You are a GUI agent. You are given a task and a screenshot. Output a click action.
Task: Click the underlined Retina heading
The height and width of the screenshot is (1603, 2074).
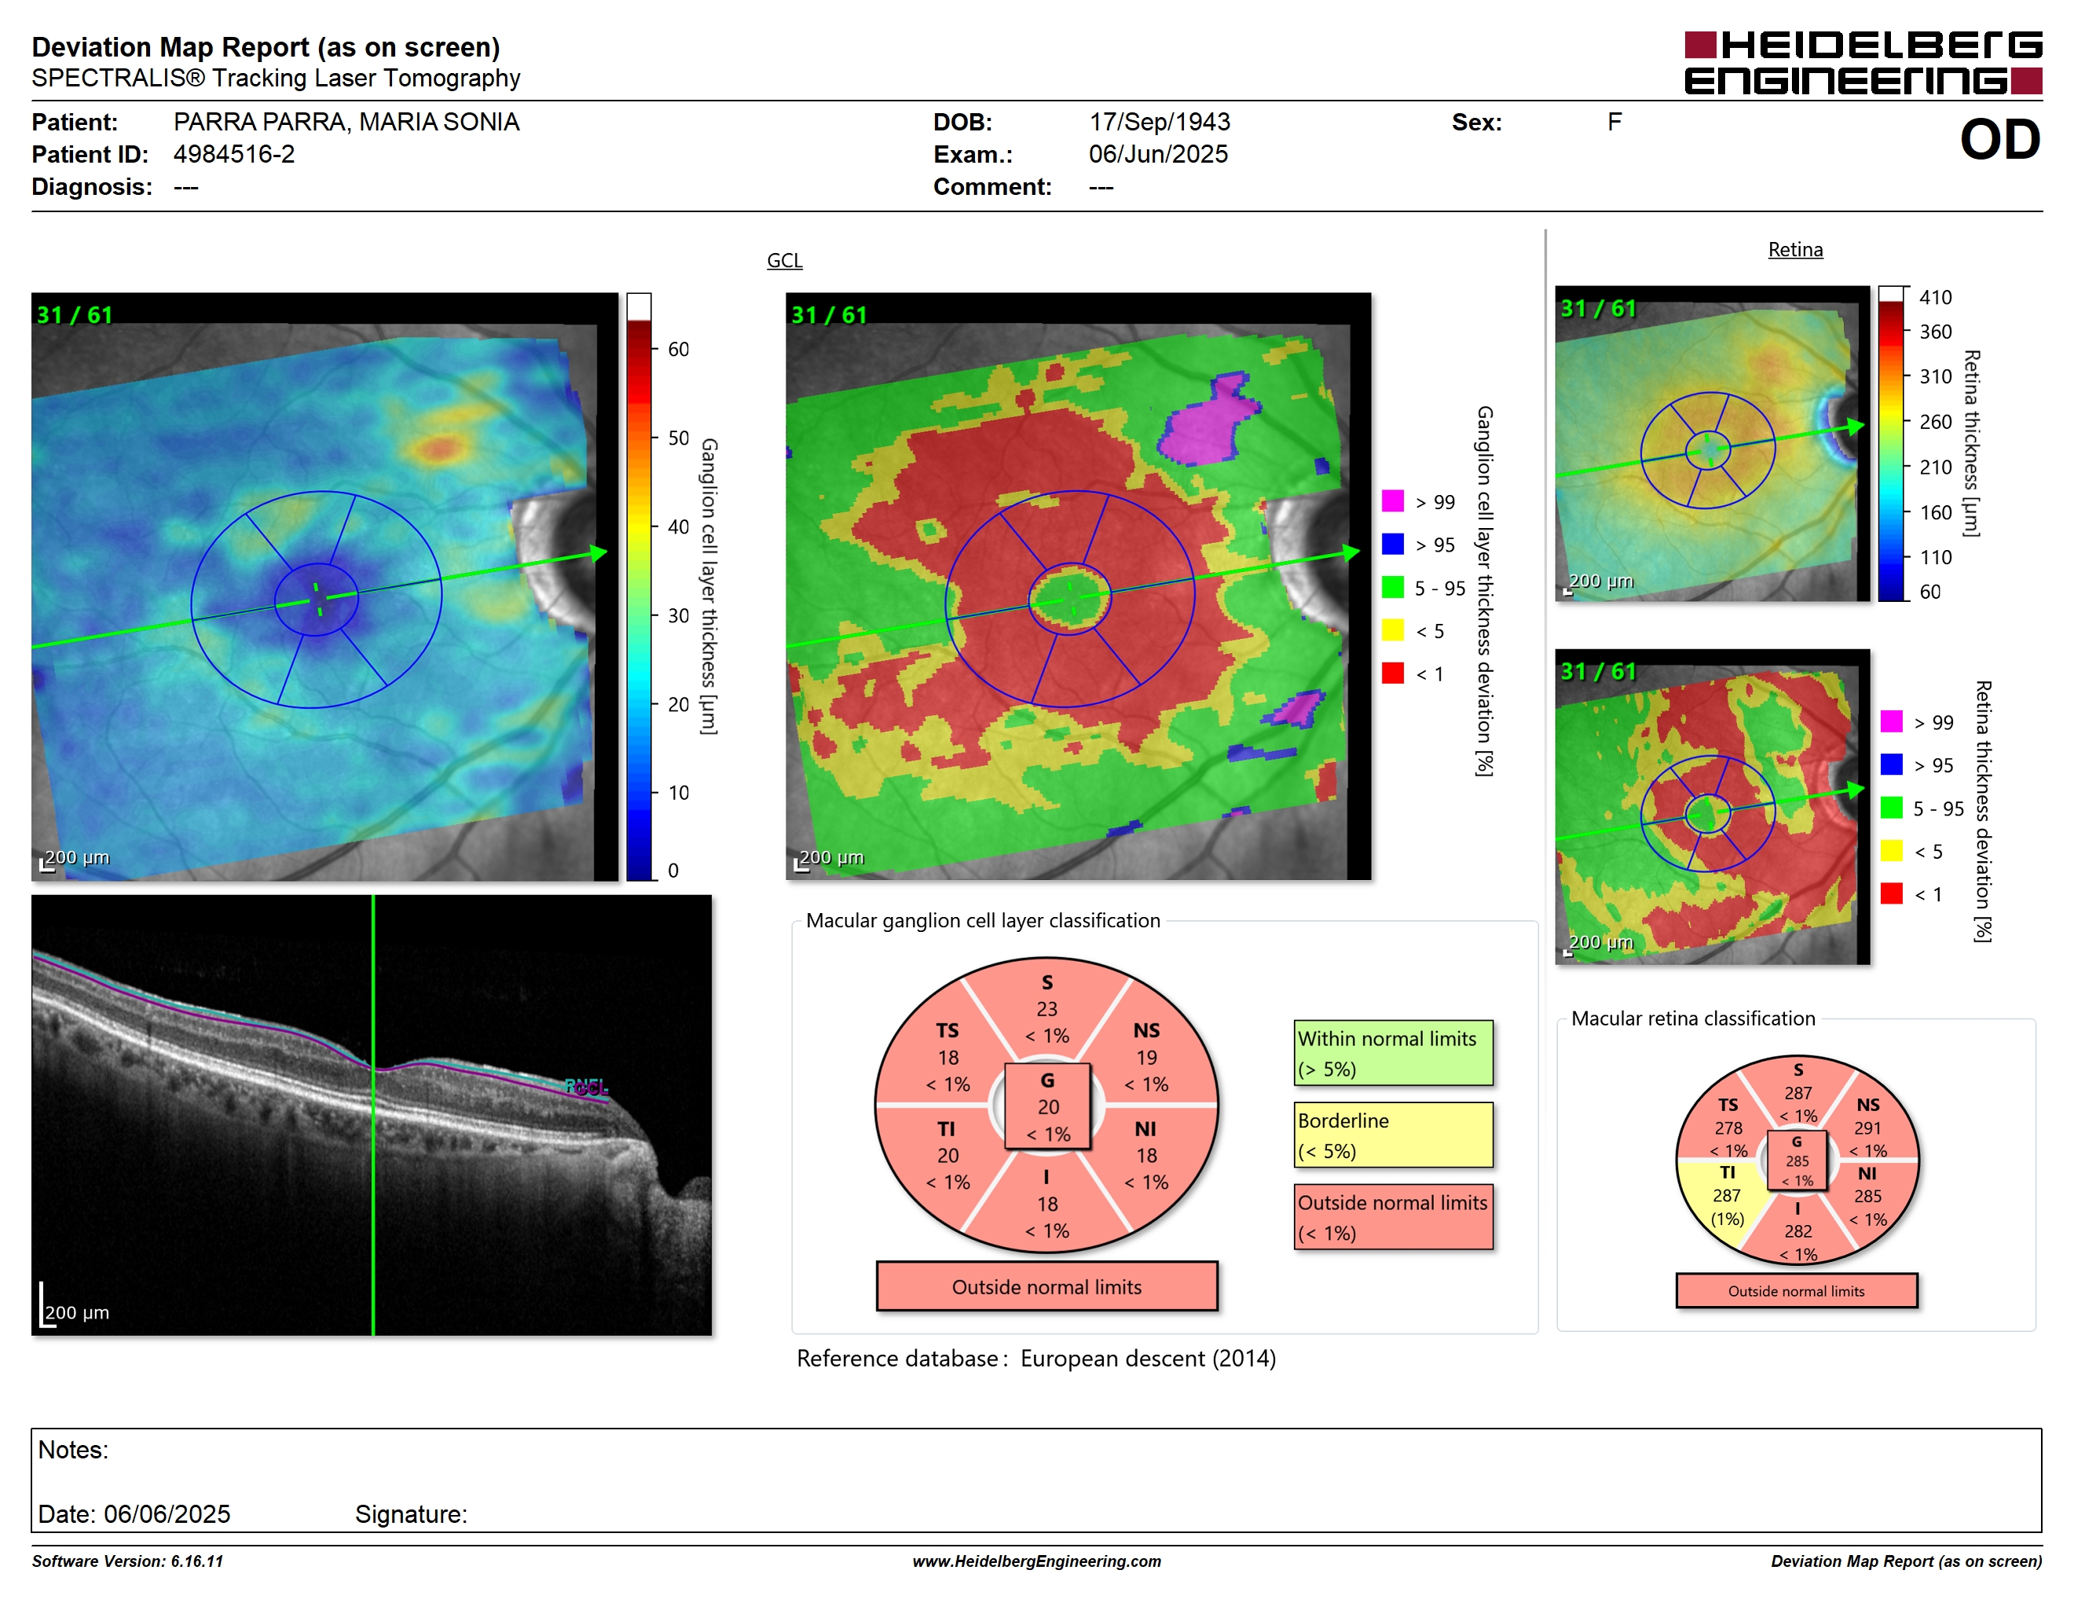click(x=1795, y=250)
